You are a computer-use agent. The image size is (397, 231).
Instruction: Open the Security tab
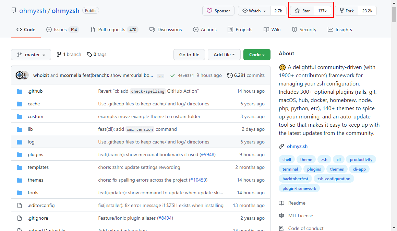coord(304,30)
